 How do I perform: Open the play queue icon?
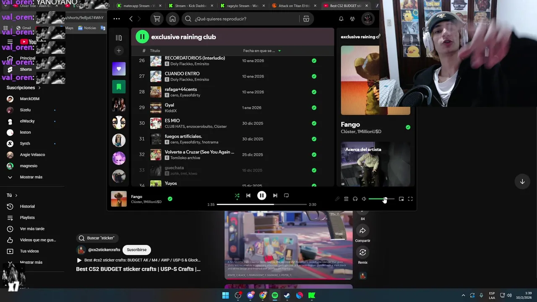(x=346, y=199)
